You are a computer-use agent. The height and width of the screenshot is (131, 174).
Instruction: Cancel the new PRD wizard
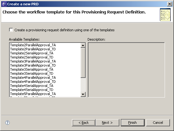[x=158, y=123]
